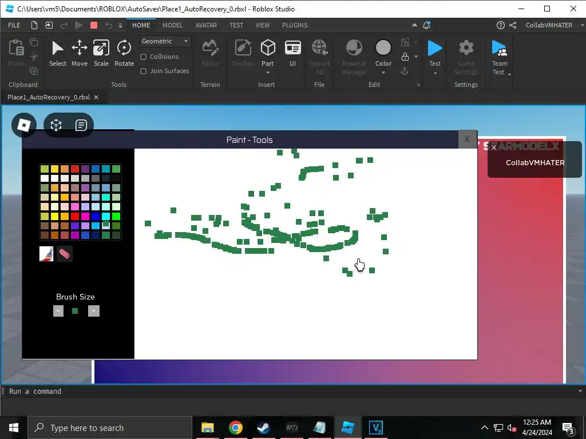Open the chat icon in viewport top bar

click(x=81, y=125)
